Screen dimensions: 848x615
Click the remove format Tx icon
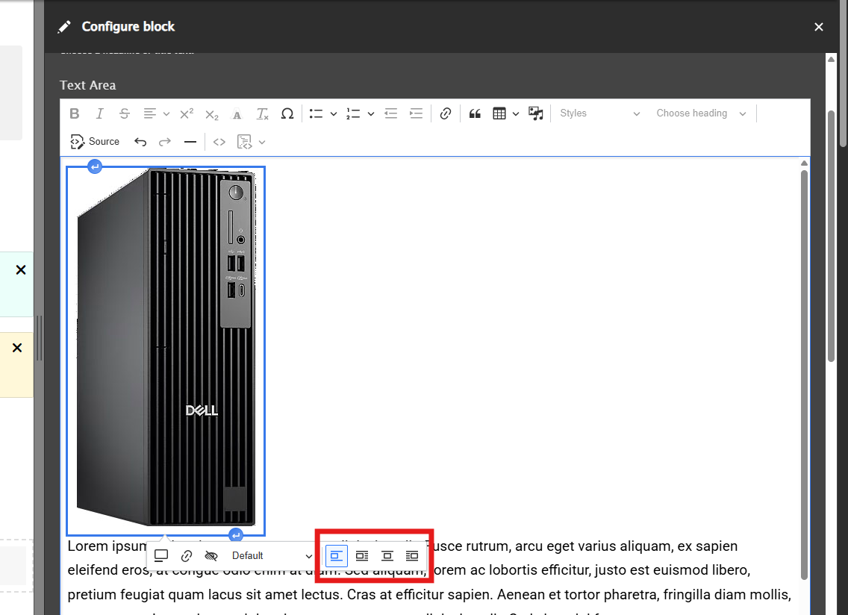pos(262,113)
